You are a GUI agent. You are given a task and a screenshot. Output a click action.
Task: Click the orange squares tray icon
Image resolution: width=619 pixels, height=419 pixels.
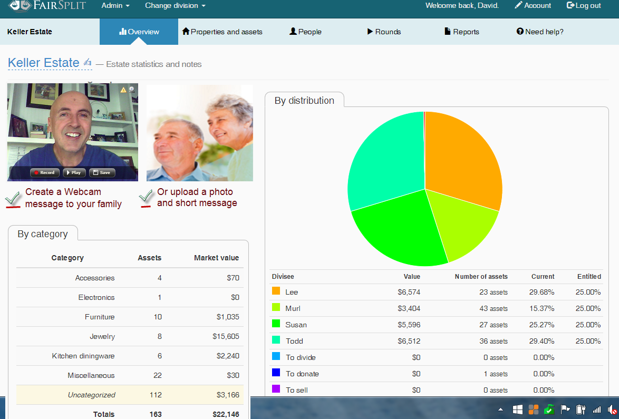point(534,410)
